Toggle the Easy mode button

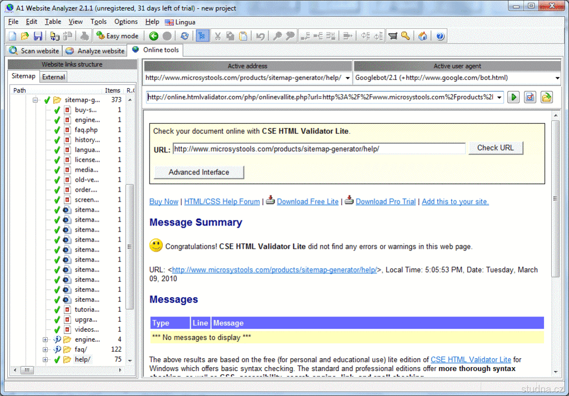pos(117,36)
